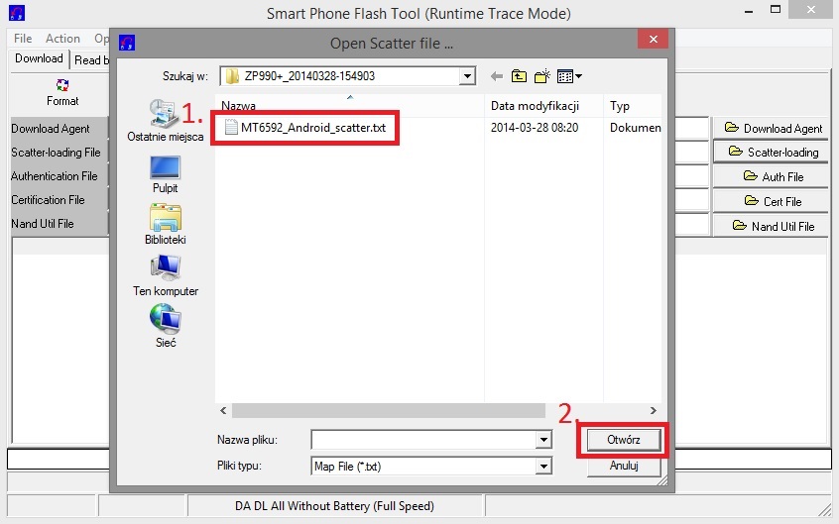Open Sieć network location

tap(166, 327)
